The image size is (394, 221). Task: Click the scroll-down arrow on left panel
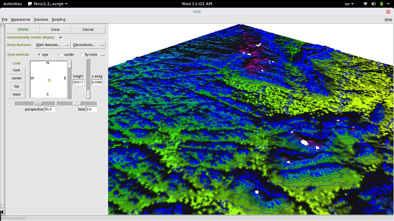pyautogui.click(x=2, y=207)
